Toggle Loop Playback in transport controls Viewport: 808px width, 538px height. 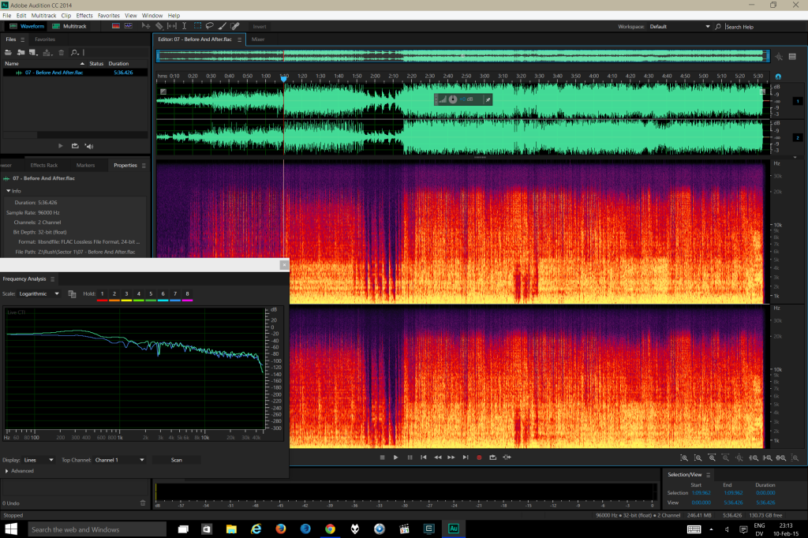point(493,457)
